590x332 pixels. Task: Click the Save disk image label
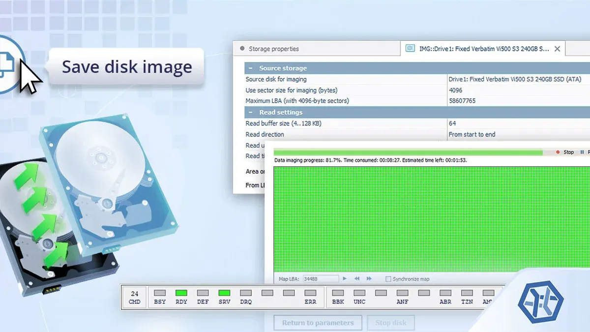[x=127, y=67]
